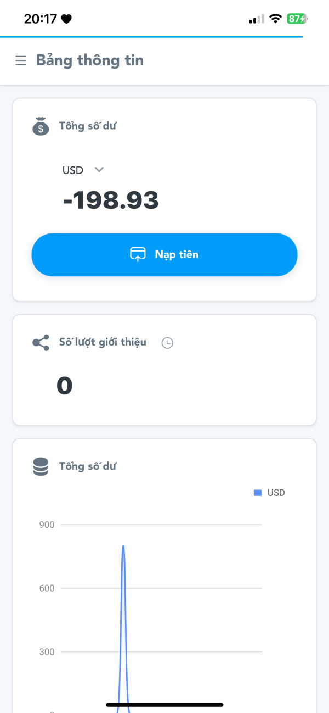This screenshot has width=329, height=713.
Task: Click the share icon for Số lượt giới thiệu
Action: coord(41,343)
